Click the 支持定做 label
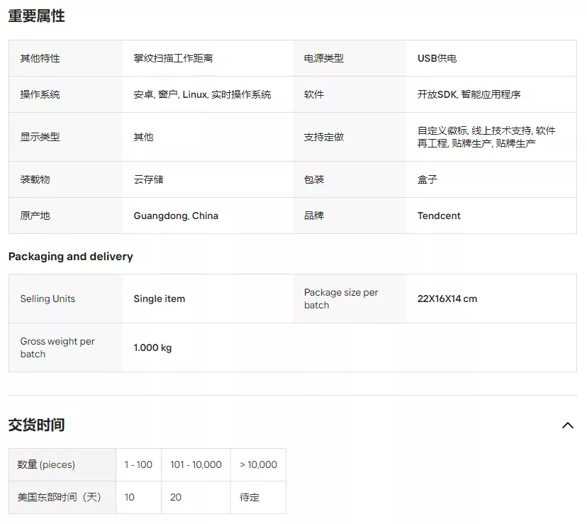The image size is (587, 524). 324,137
